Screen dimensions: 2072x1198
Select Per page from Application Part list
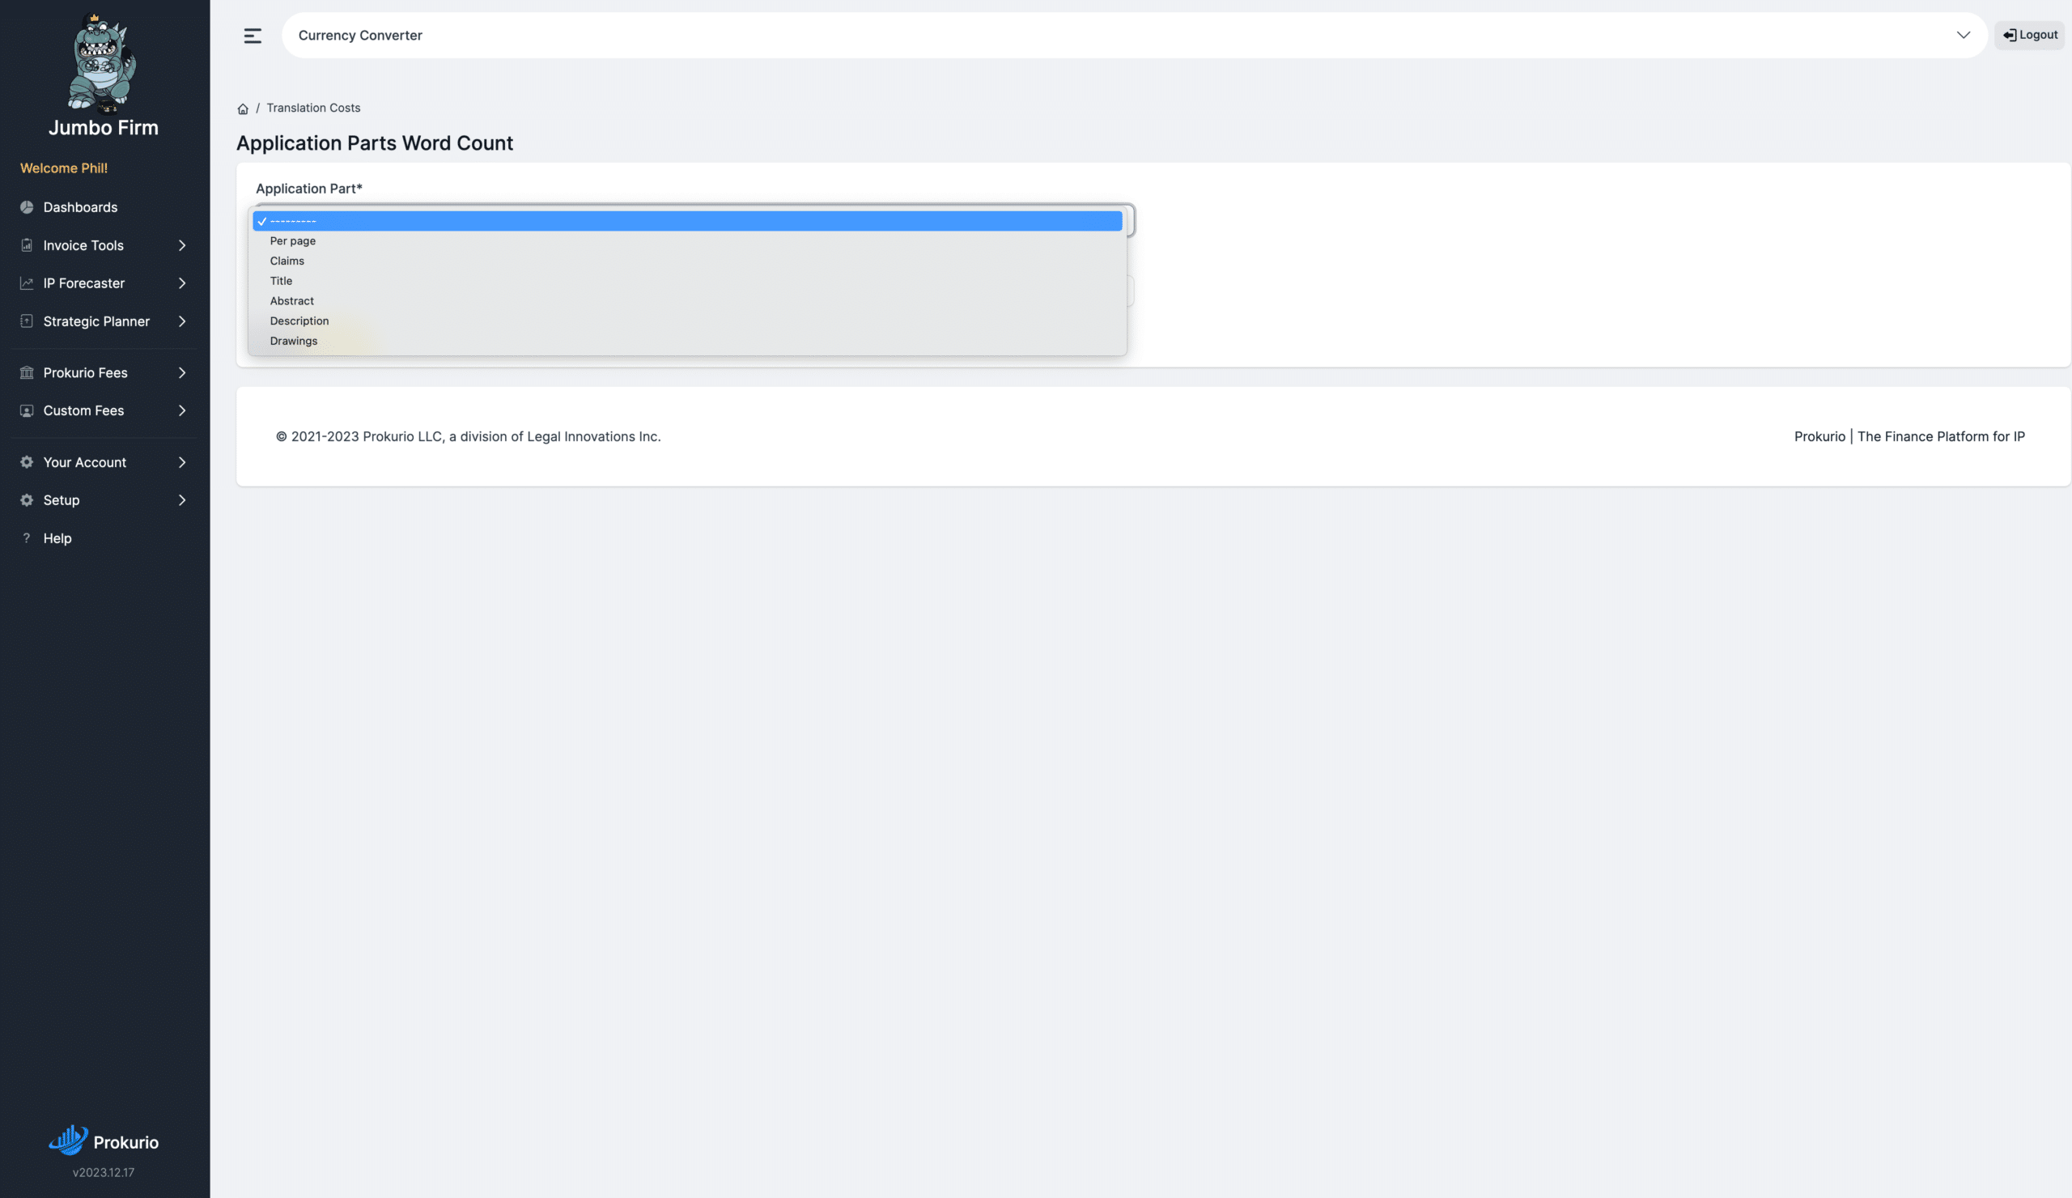pos(292,241)
